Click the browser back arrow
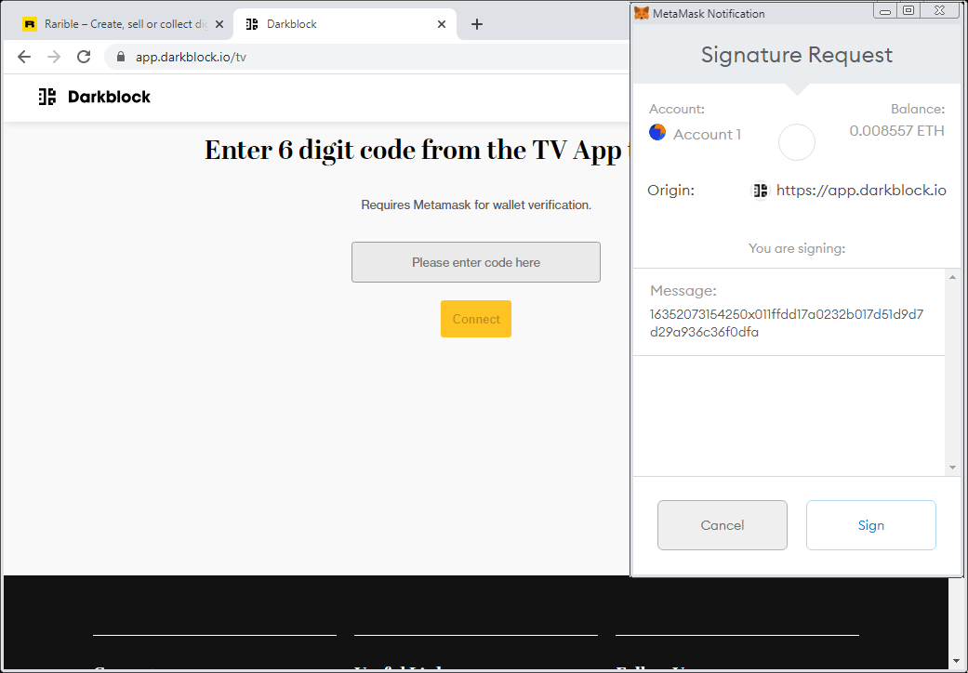The width and height of the screenshot is (968, 673). click(x=24, y=57)
